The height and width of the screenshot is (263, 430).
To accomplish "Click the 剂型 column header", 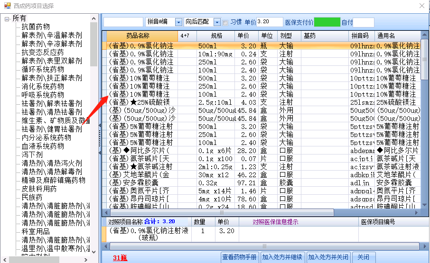I will 289,36.
